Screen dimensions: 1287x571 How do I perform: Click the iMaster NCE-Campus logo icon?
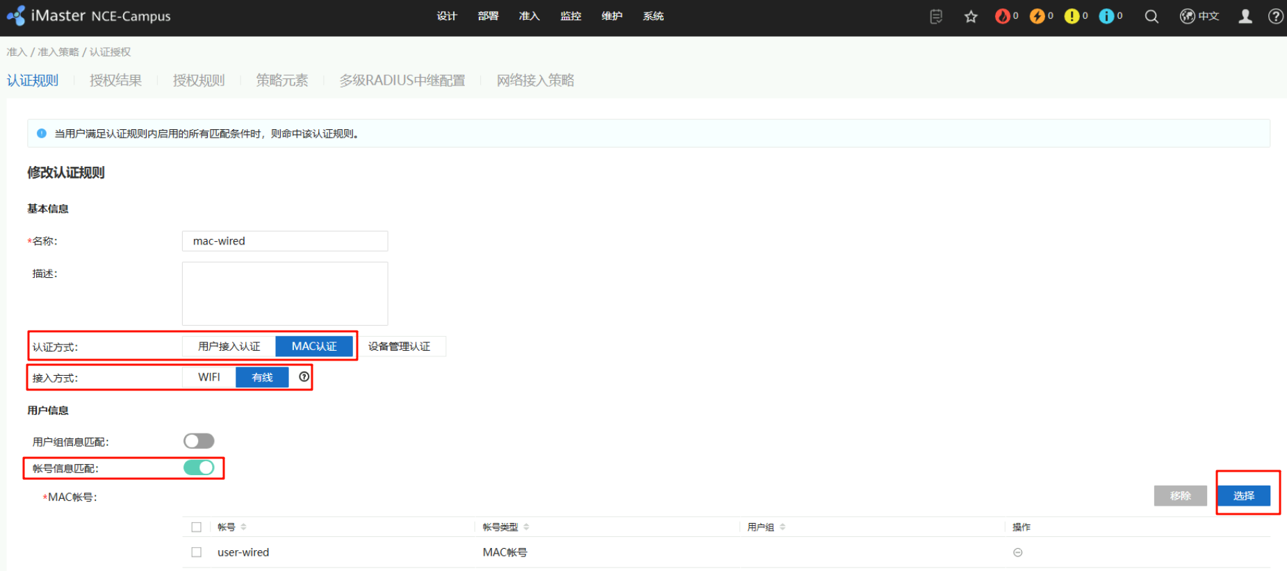(16, 15)
